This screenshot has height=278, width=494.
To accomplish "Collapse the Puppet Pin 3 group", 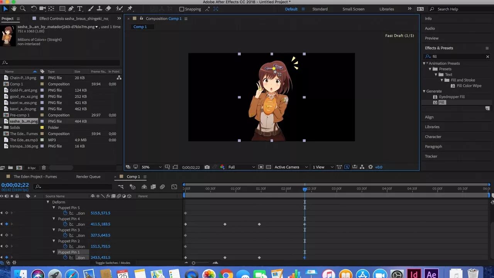I will pos(54,230).
